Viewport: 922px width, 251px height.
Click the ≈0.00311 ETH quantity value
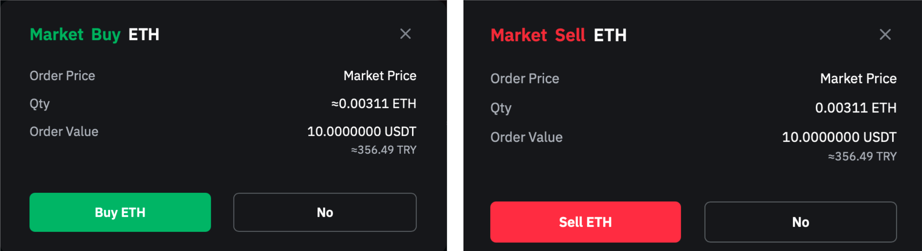pos(374,104)
